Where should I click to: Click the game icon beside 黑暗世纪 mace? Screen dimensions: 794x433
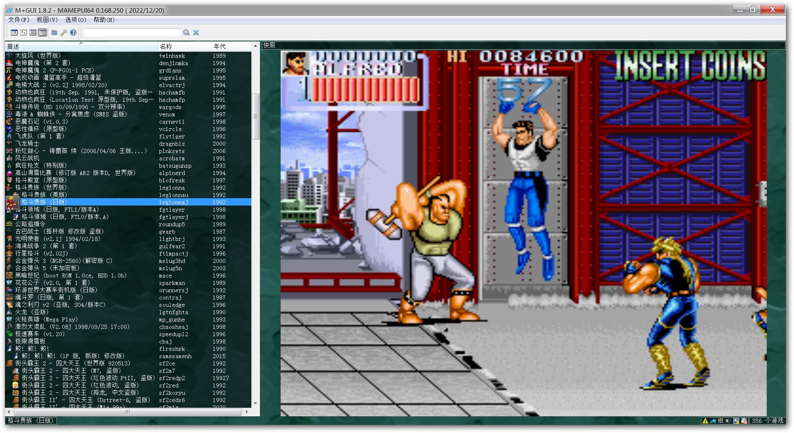point(9,275)
